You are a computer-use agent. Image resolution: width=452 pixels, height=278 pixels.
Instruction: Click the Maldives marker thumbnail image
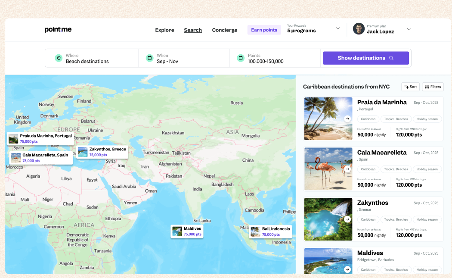(177, 231)
